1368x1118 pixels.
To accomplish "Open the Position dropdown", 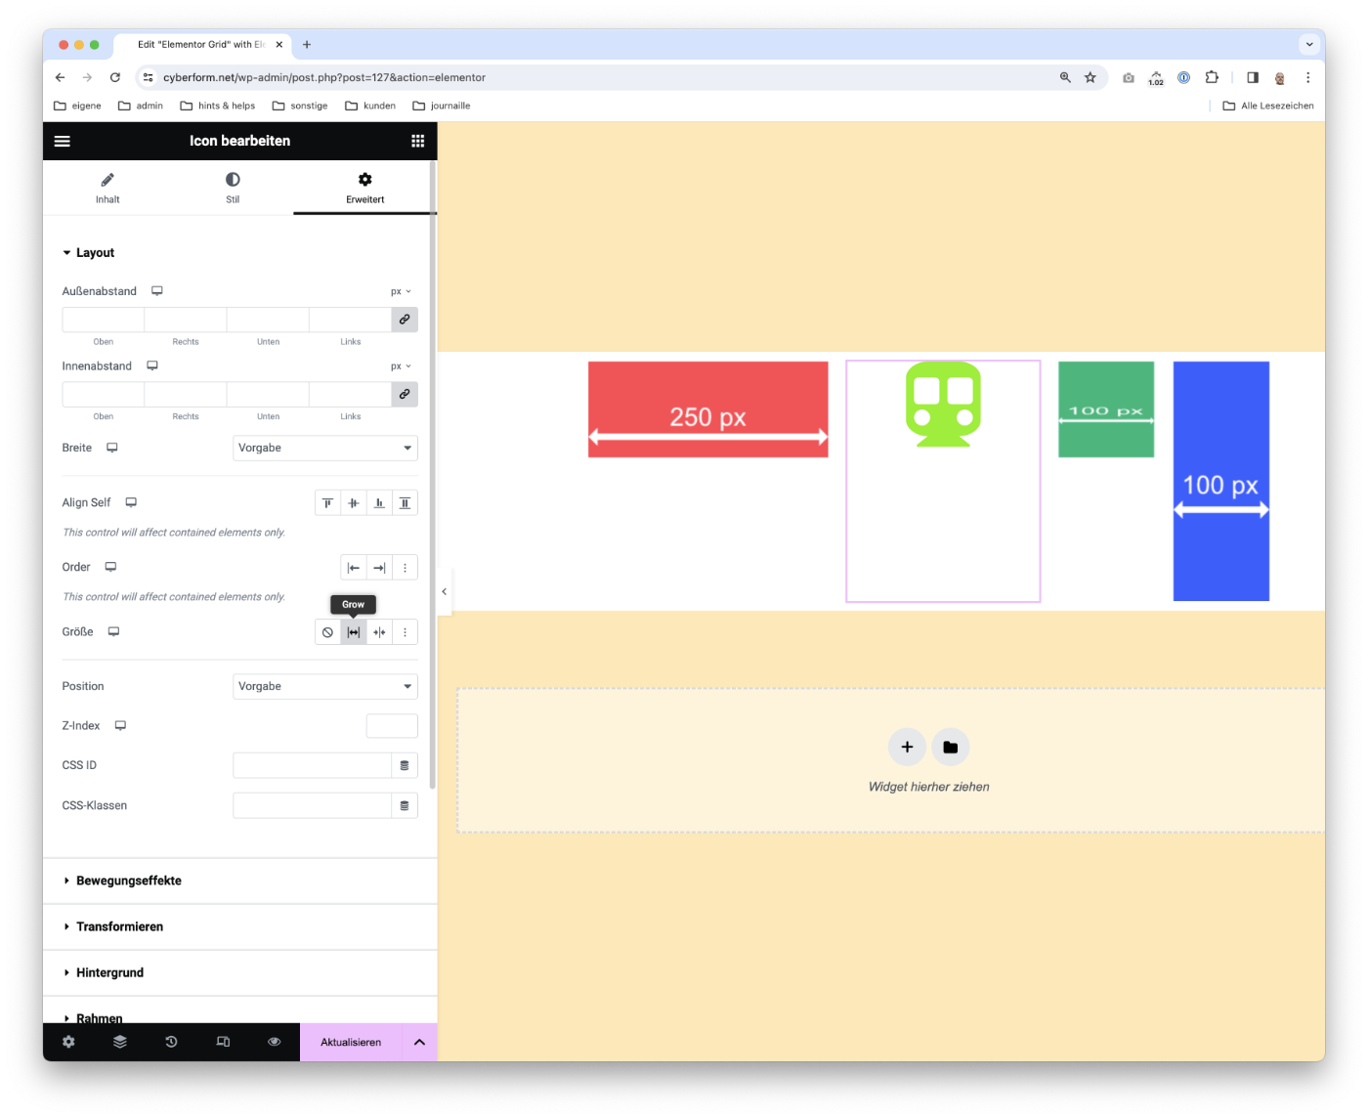I will 324,686.
